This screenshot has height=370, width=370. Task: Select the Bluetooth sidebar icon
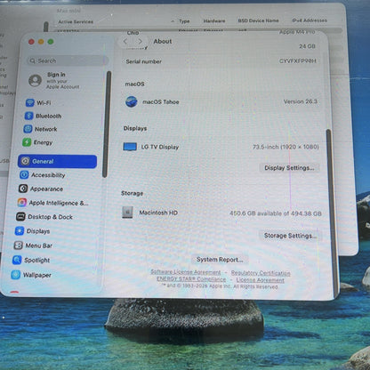click(28, 116)
